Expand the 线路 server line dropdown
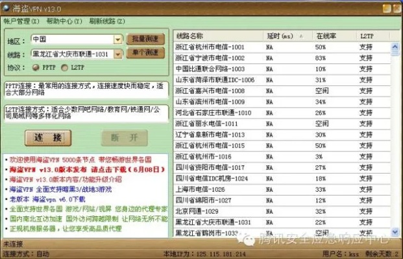Image resolution: width=403 pixels, height=259 pixels. pyautogui.click(x=118, y=53)
